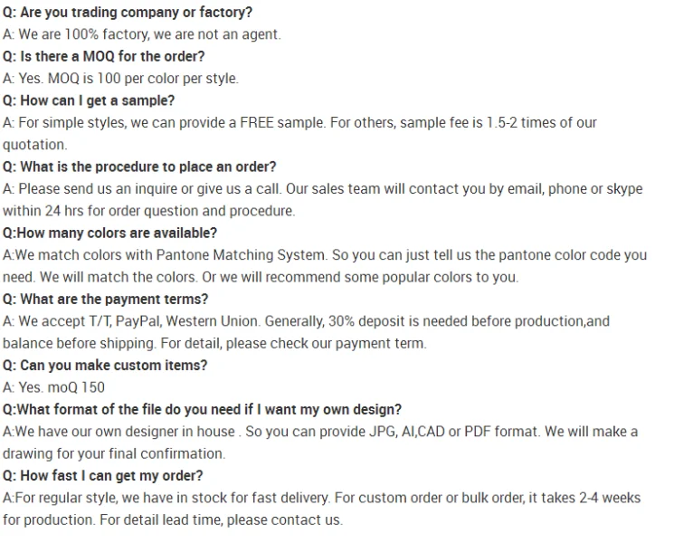The width and height of the screenshot is (674, 543).
Task: Click the answer 'We are 100% factory'
Action: click(x=142, y=34)
